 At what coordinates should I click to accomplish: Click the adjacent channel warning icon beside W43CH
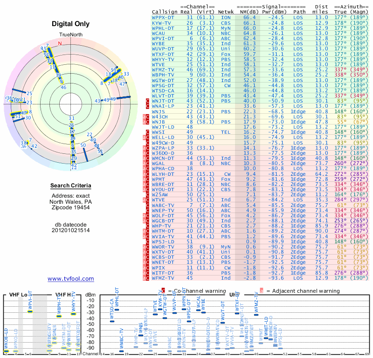click(x=144, y=116)
